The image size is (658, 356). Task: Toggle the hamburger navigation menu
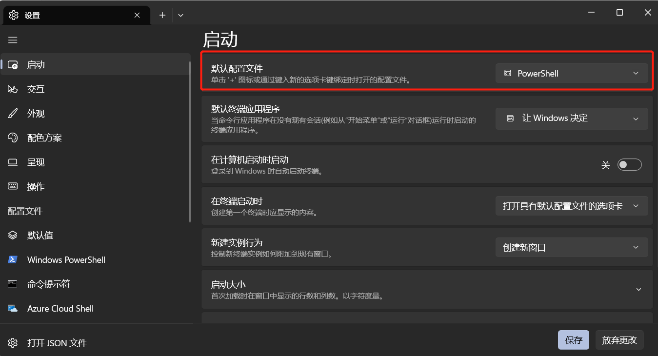point(13,40)
